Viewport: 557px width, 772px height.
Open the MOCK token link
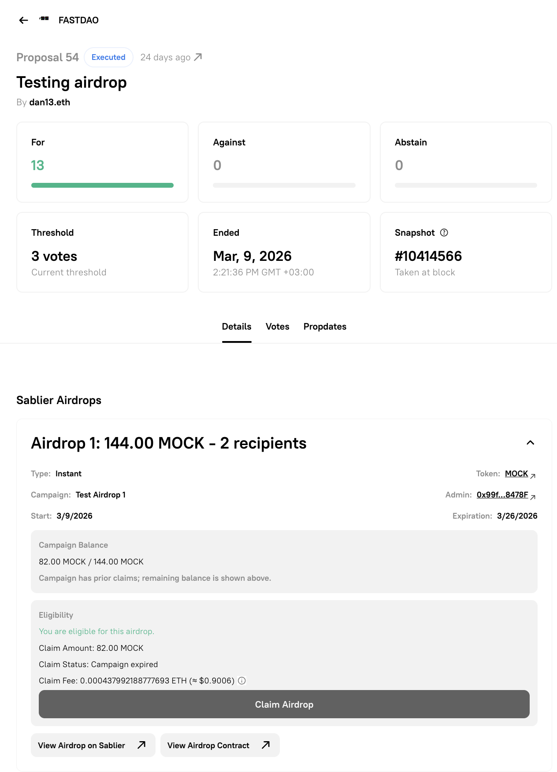516,474
